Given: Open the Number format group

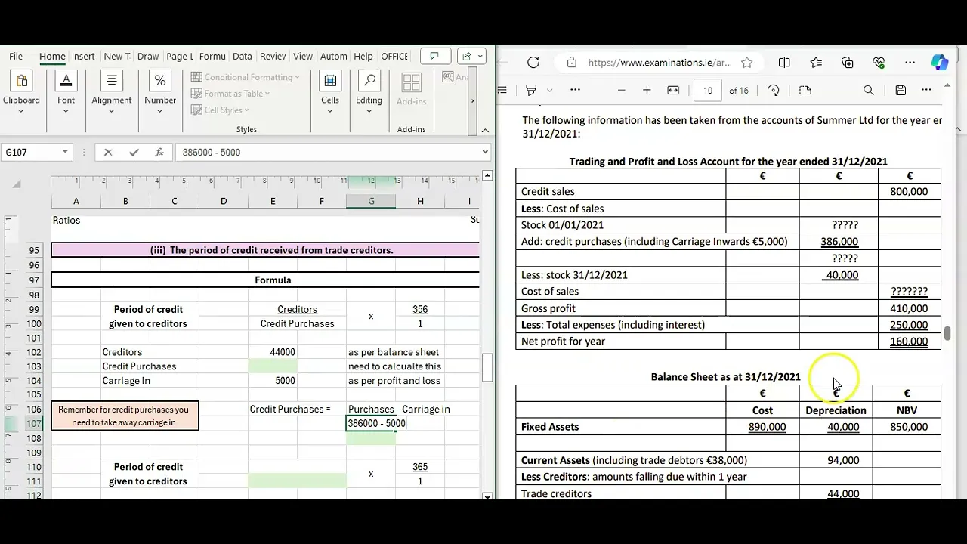Looking at the screenshot, I should 160,93.
